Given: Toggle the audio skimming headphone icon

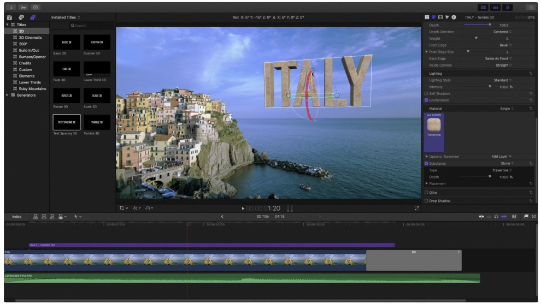Looking at the screenshot, I should [496, 217].
